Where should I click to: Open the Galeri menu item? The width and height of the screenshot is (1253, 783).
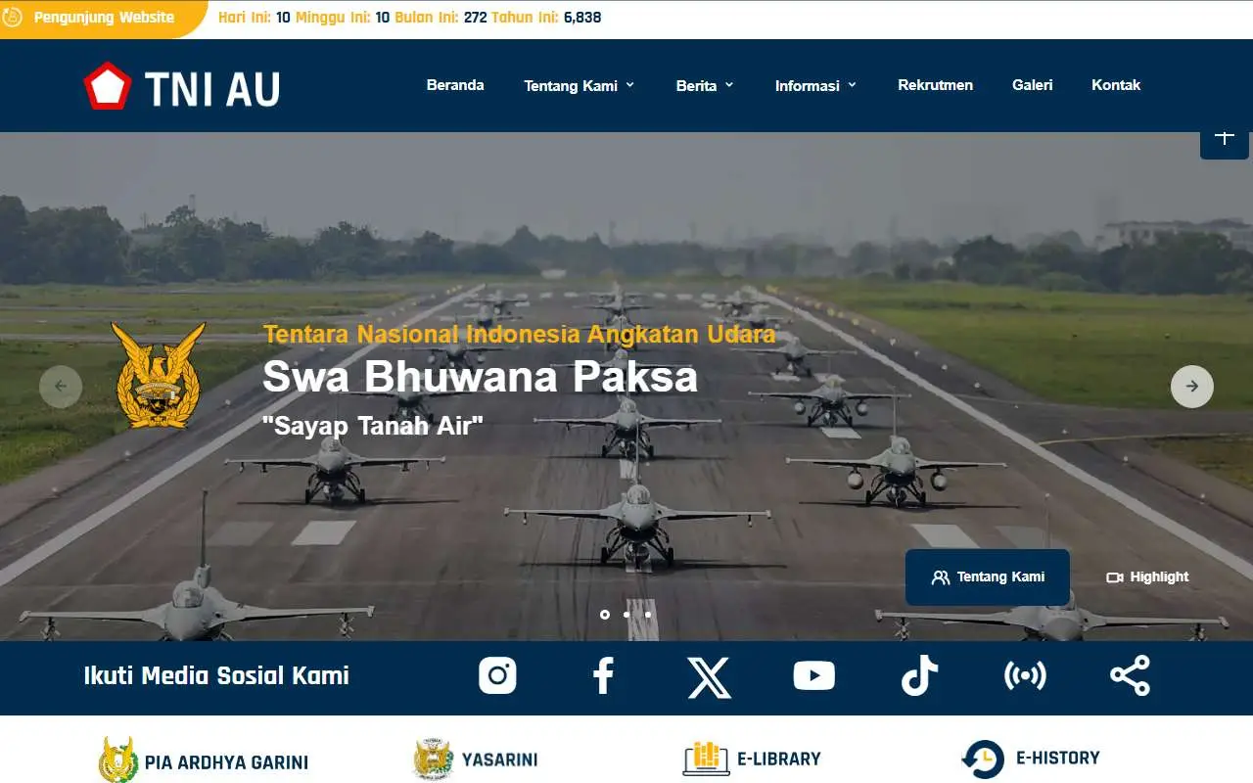click(1033, 85)
